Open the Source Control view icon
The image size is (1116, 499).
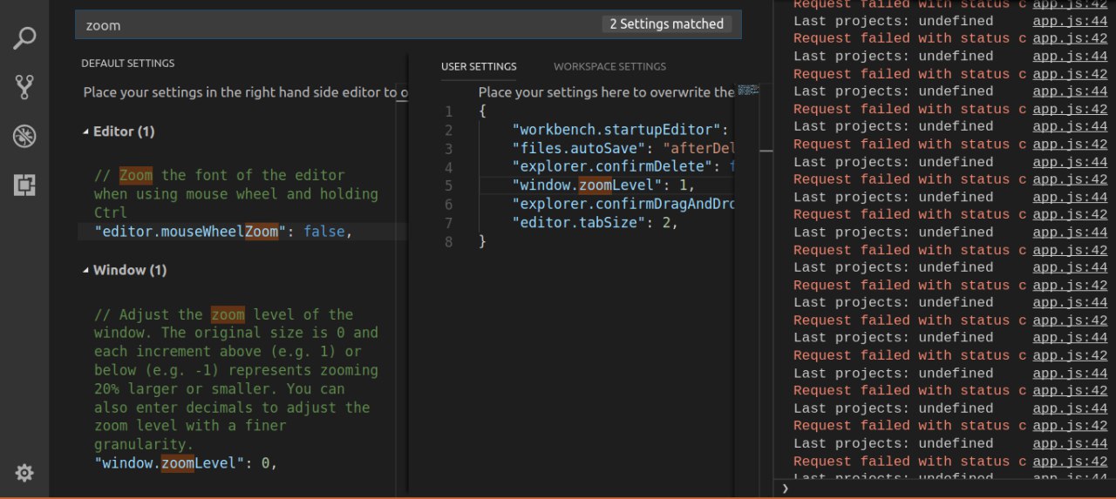tap(24, 87)
